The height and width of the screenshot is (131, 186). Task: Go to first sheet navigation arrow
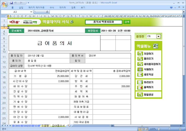[x=2, y=126]
